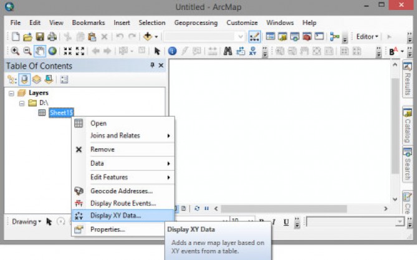417x260 pixels.
Task: Open the Drawing dropdown menu
Action: pos(26,222)
